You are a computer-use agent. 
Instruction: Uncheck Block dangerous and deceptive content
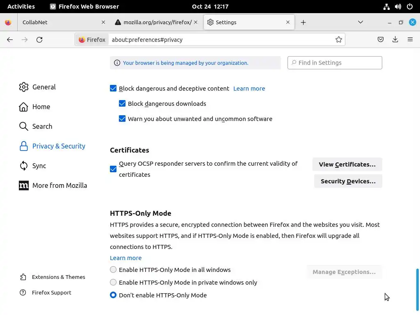113,89
